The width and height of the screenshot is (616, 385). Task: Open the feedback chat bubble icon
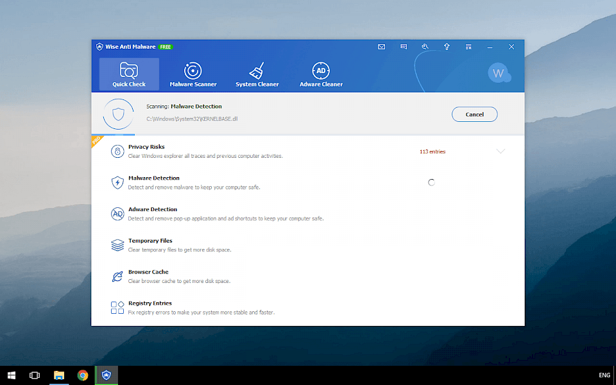pos(404,47)
